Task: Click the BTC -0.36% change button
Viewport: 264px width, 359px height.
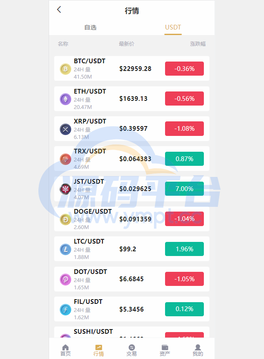Action: click(x=184, y=68)
